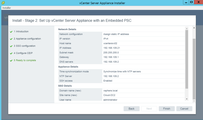Click the inner summary scroll down arrow
Screen dimensions: 203x120
(x=187, y=99)
